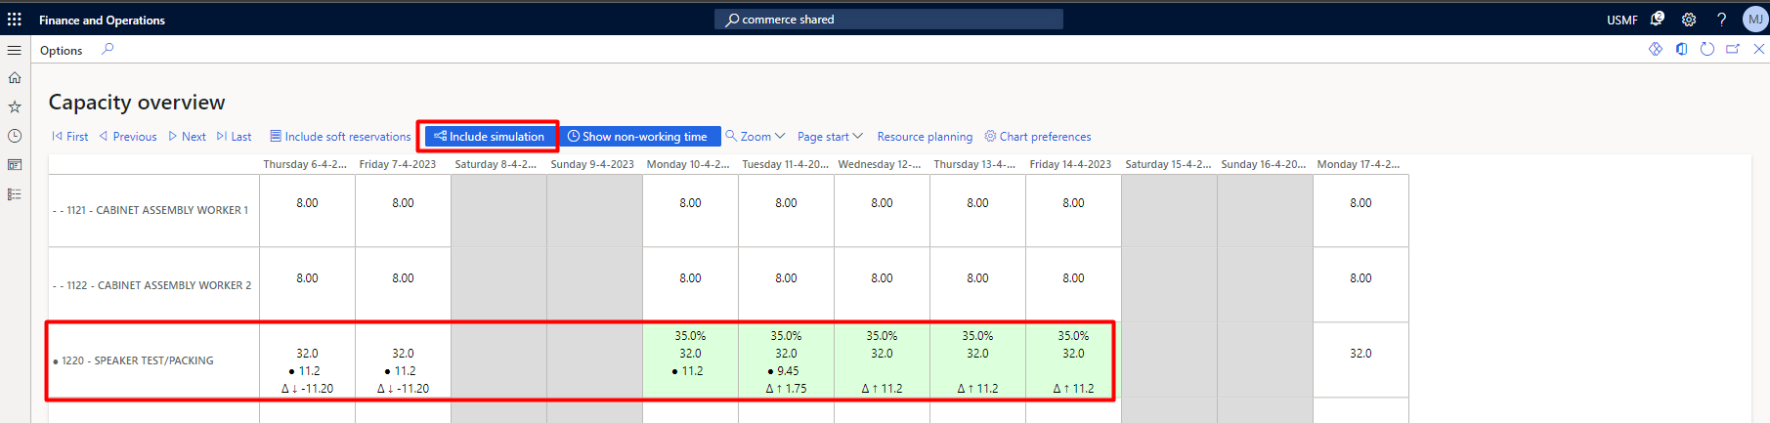Click the 1220 cell for Monday 17-4
This screenshot has width=1770, height=423.
[x=1360, y=360]
